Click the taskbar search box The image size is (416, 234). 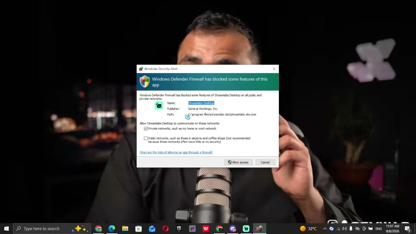pos(52,228)
